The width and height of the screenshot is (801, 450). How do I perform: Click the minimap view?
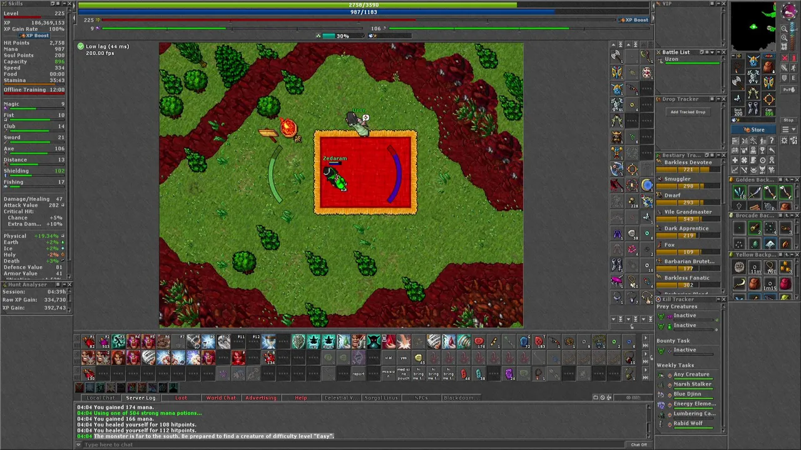(753, 26)
